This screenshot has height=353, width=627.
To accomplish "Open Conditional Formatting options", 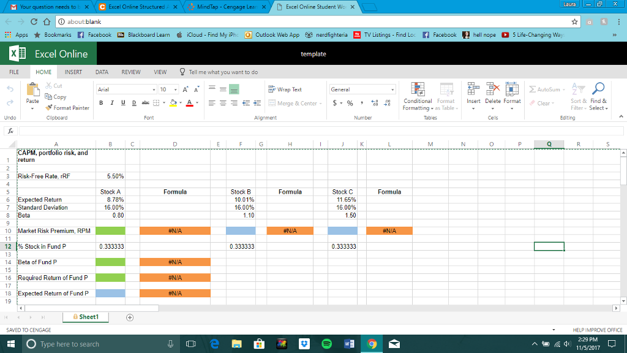I will pos(418,97).
